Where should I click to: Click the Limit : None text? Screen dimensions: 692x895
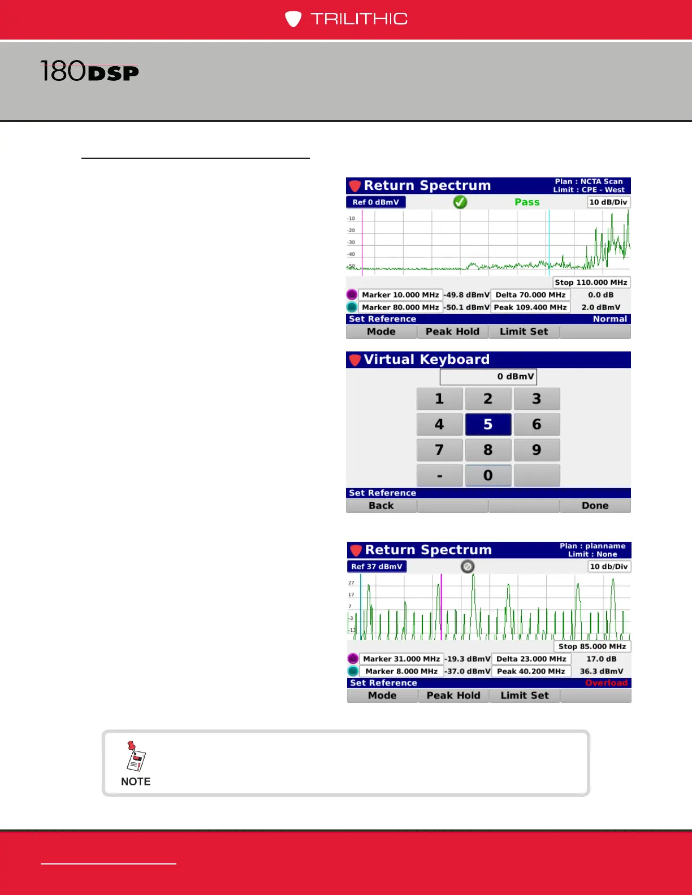[x=592, y=554]
